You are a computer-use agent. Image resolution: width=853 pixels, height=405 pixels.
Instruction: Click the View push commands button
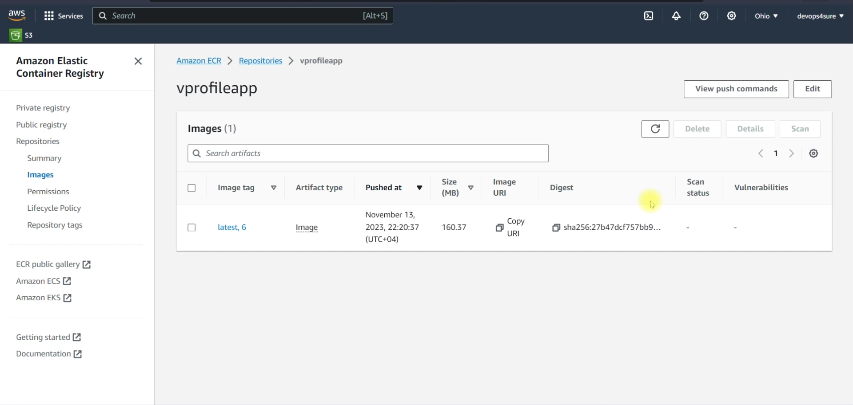point(736,89)
